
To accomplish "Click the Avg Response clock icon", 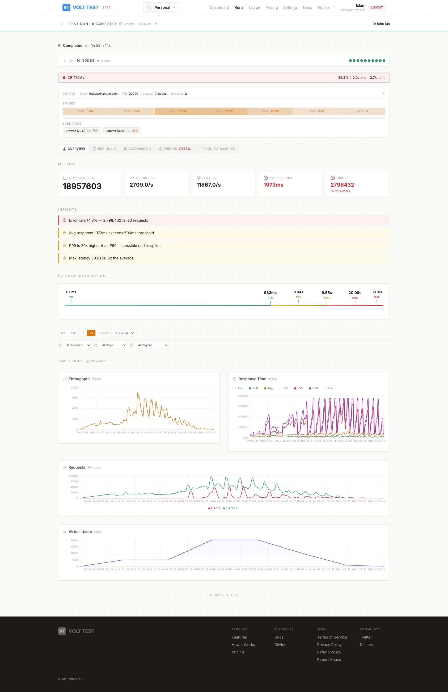I will (265, 178).
